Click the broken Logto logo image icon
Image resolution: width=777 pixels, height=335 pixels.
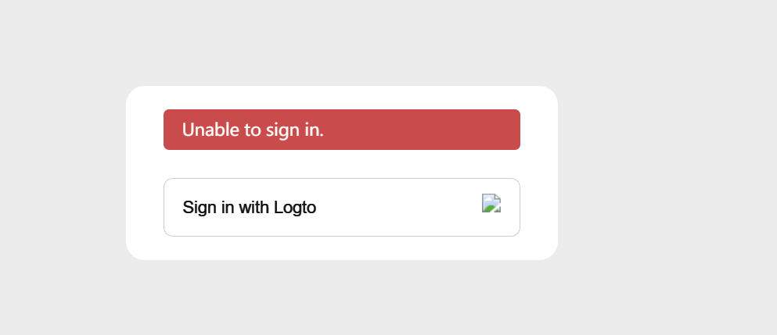[x=491, y=203]
